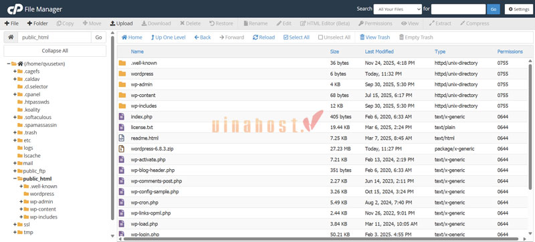Click Unselect All checkbox button
The width and height of the screenshot is (535, 242).
tap(334, 37)
